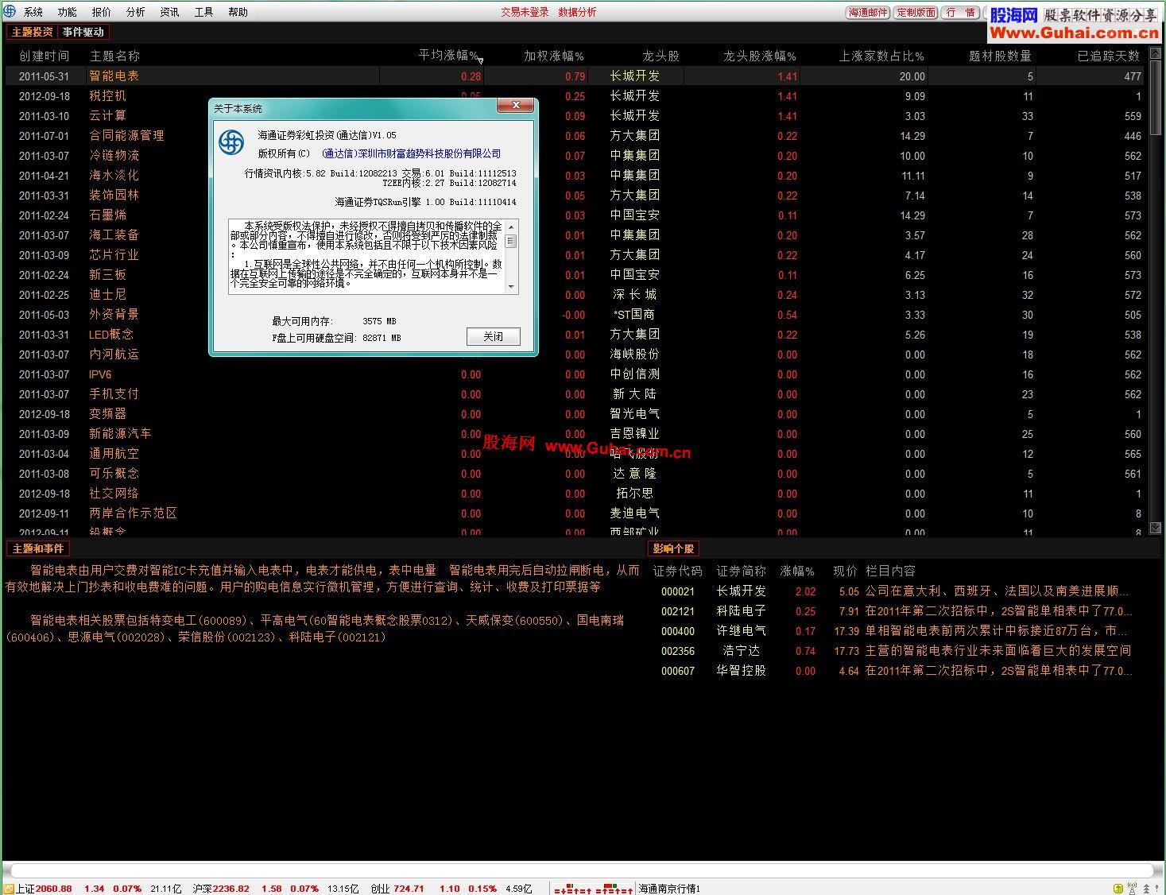
Task: Click the yellow icon at the status bar's left end
Action: (x=8, y=889)
